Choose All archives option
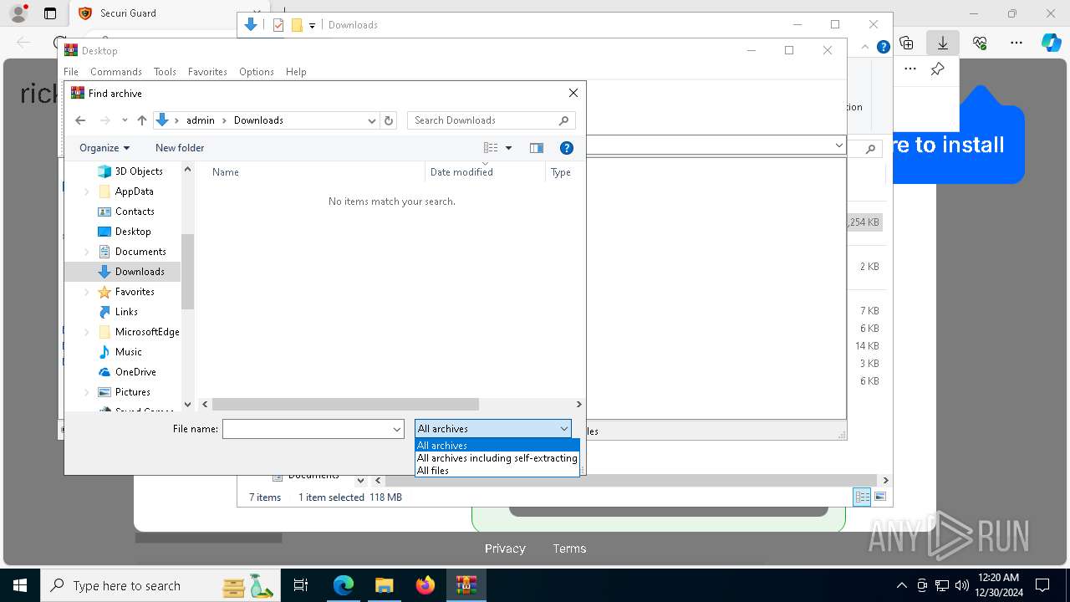Viewport: 1070px width, 602px height. tap(497, 446)
